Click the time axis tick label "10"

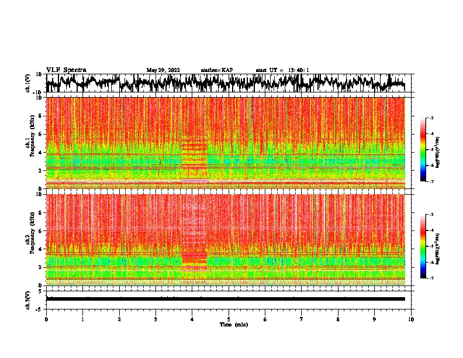coord(411,319)
